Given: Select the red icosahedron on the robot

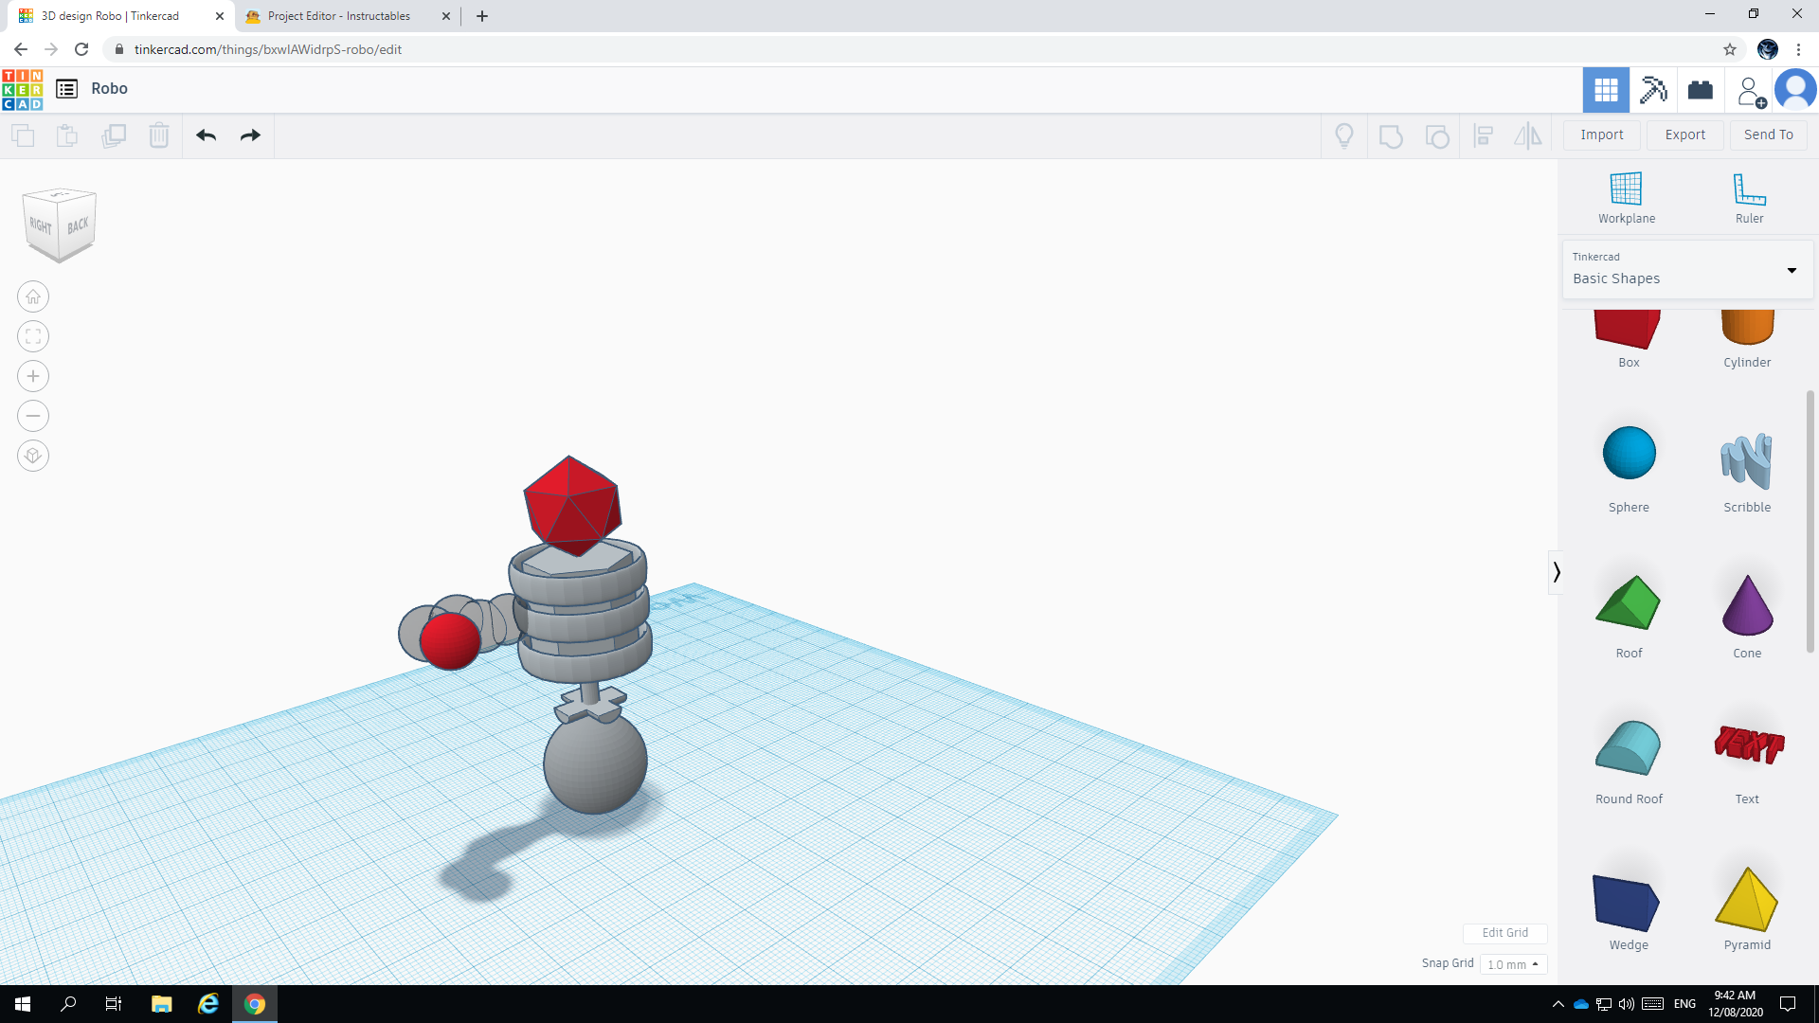Looking at the screenshot, I should (x=572, y=505).
